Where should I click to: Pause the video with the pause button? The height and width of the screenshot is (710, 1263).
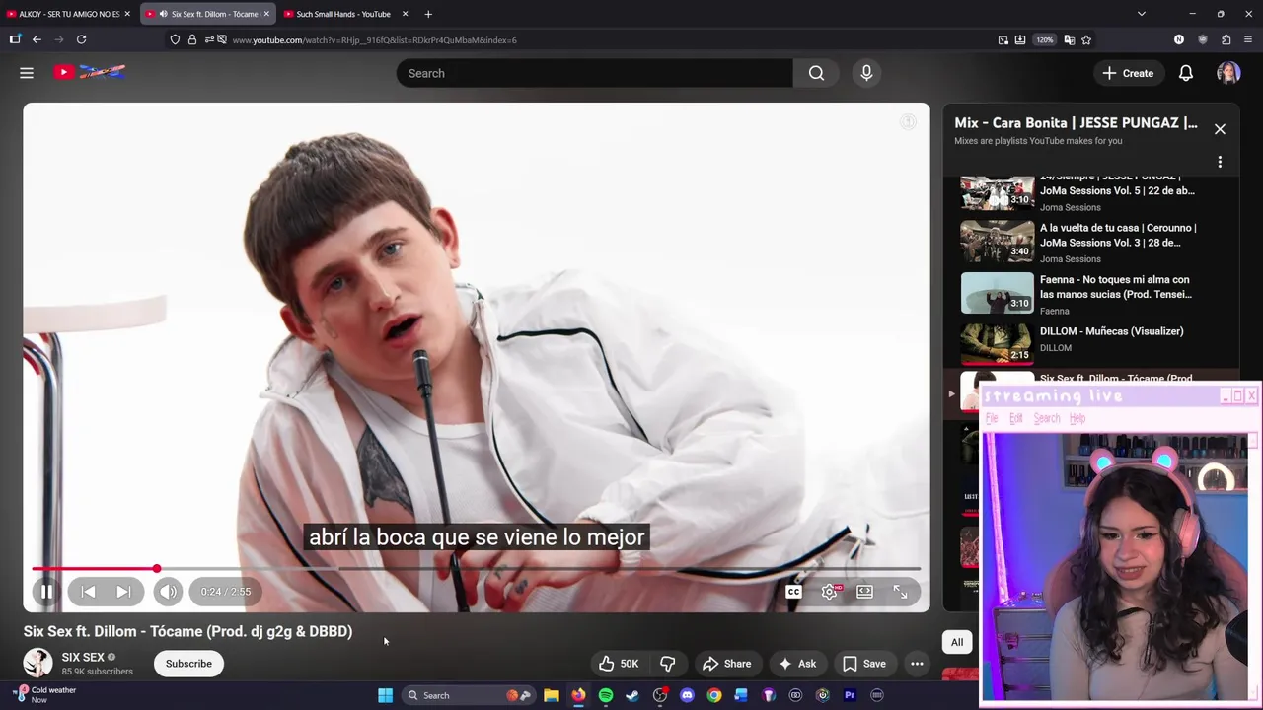(x=46, y=592)
